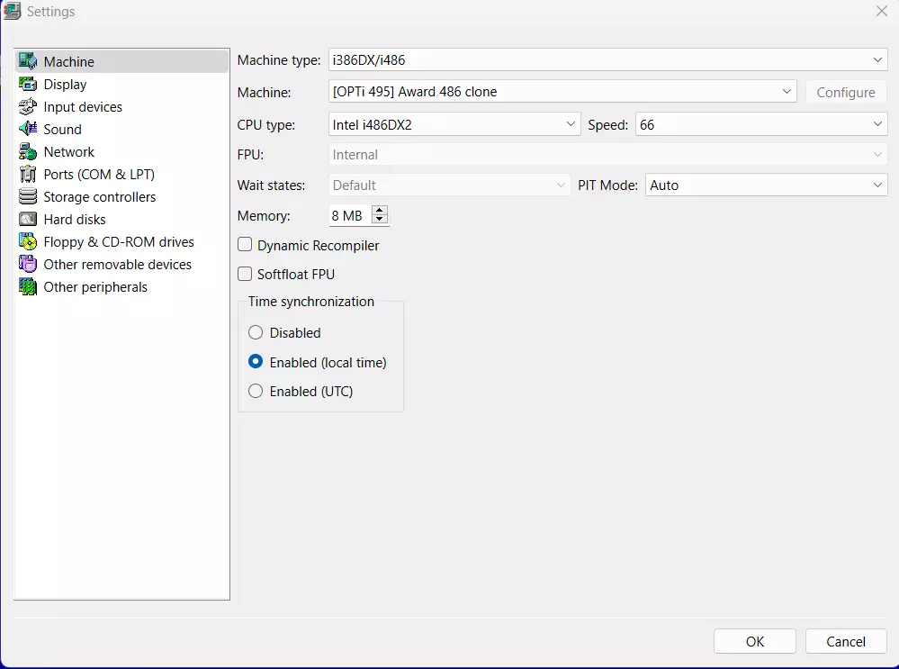Select Enabled (UTC) time synchronization

256,392
